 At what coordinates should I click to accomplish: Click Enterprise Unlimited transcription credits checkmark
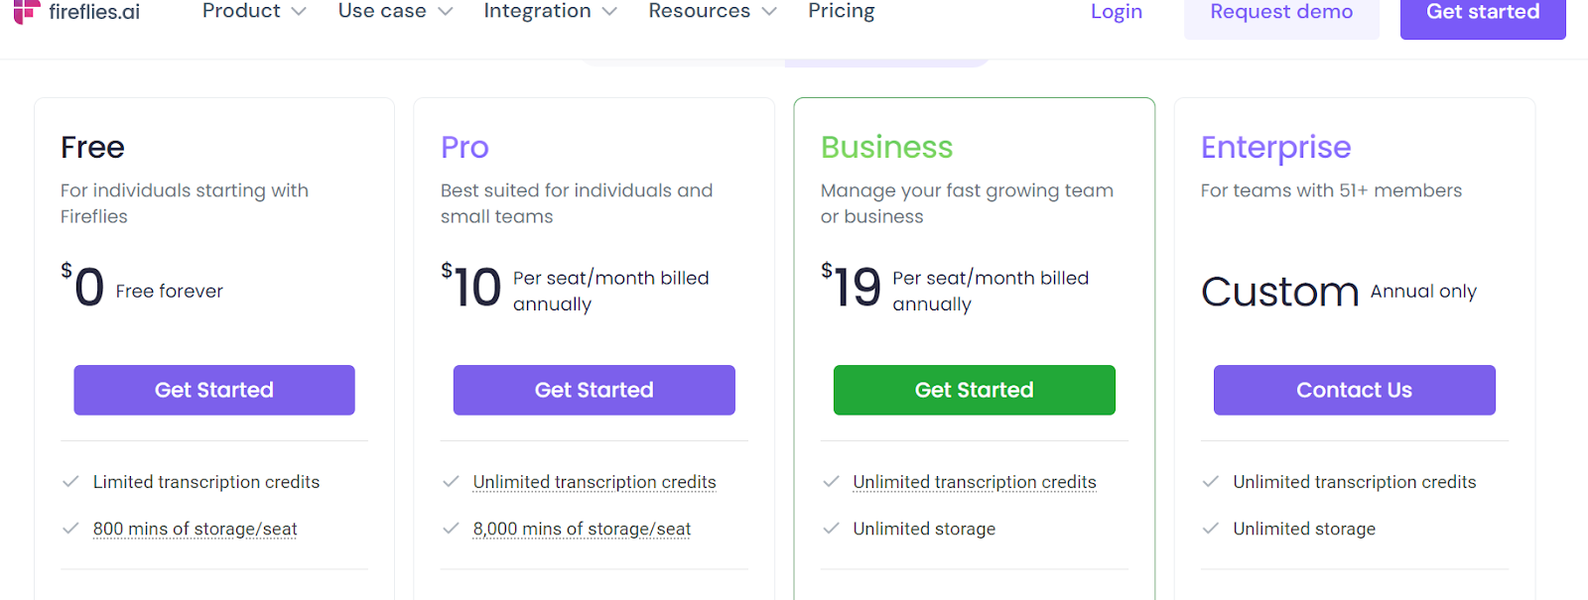pyautogui.click(x=1211, y=482)
